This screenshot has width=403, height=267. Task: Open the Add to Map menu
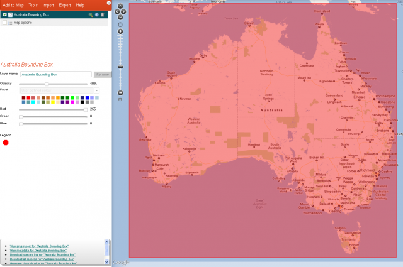pos(13,5)
